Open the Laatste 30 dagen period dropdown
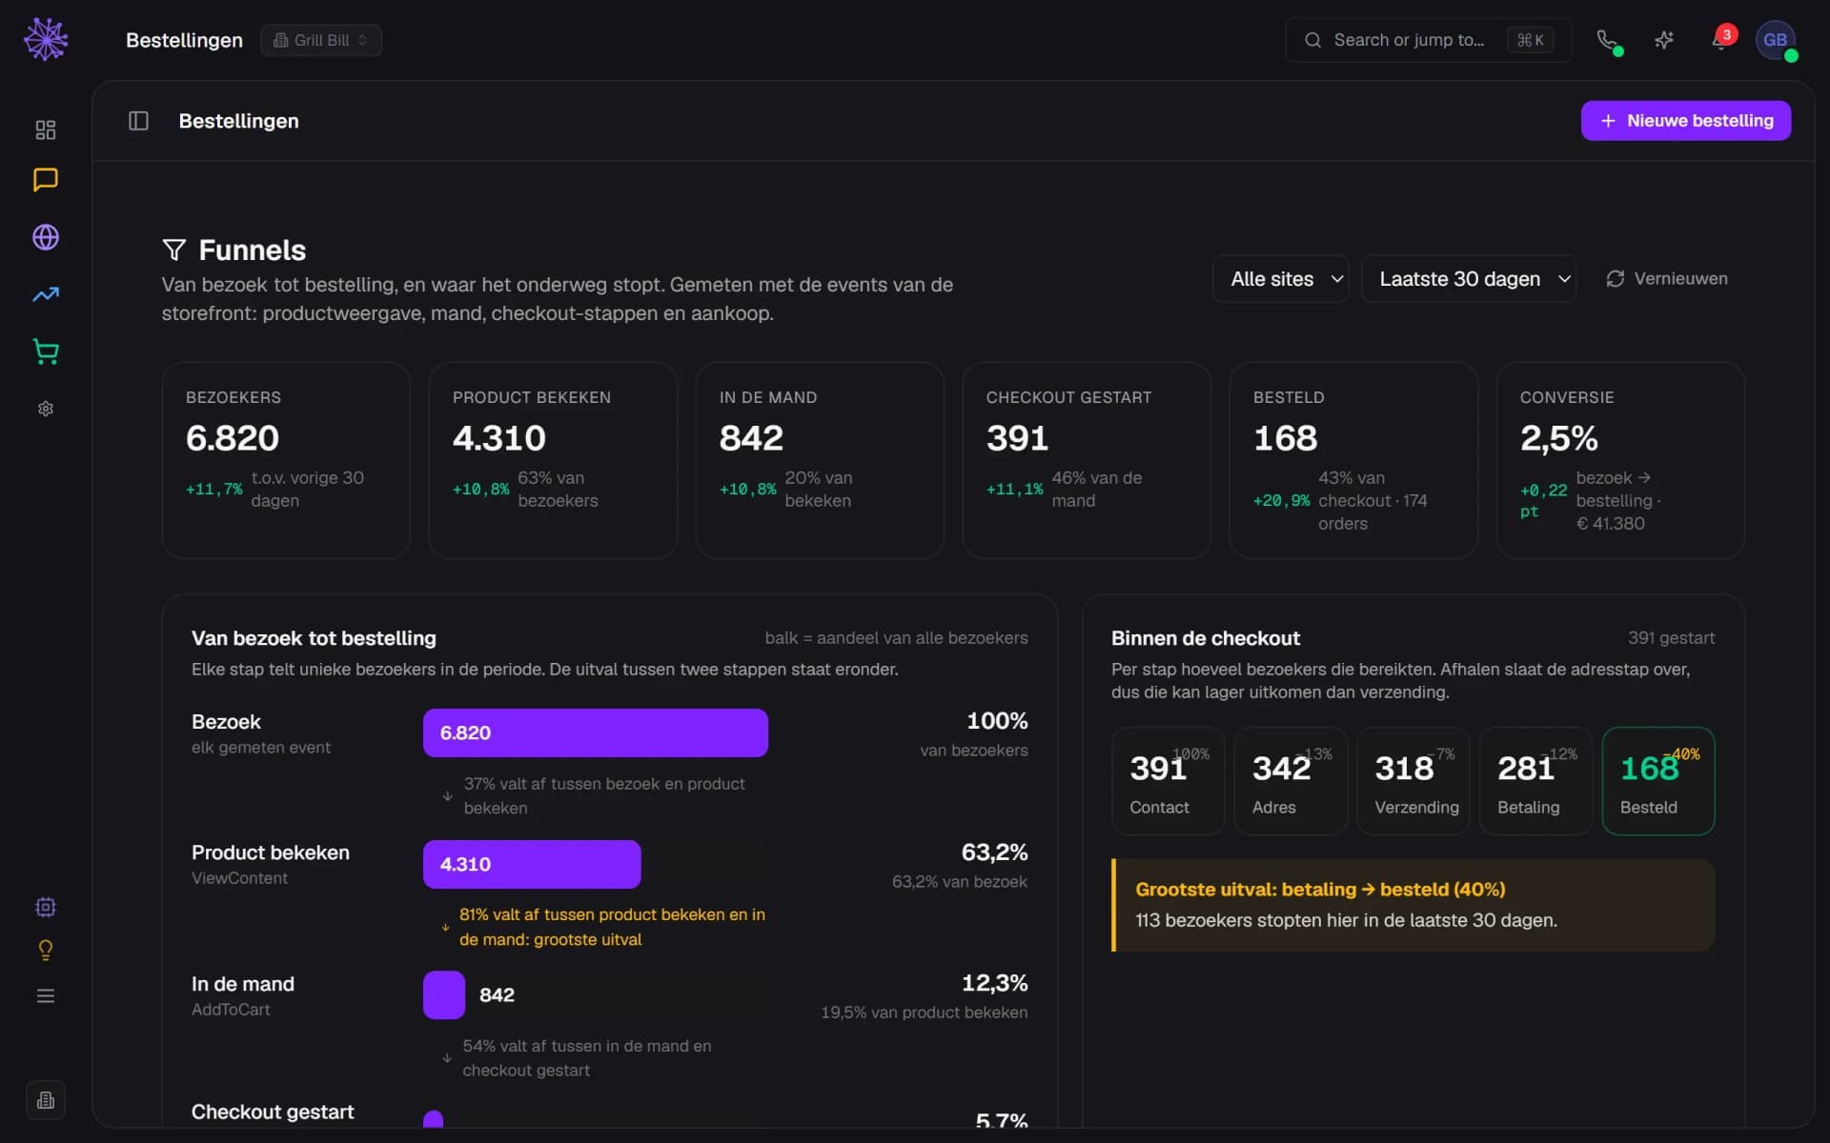 [1468, 279]
